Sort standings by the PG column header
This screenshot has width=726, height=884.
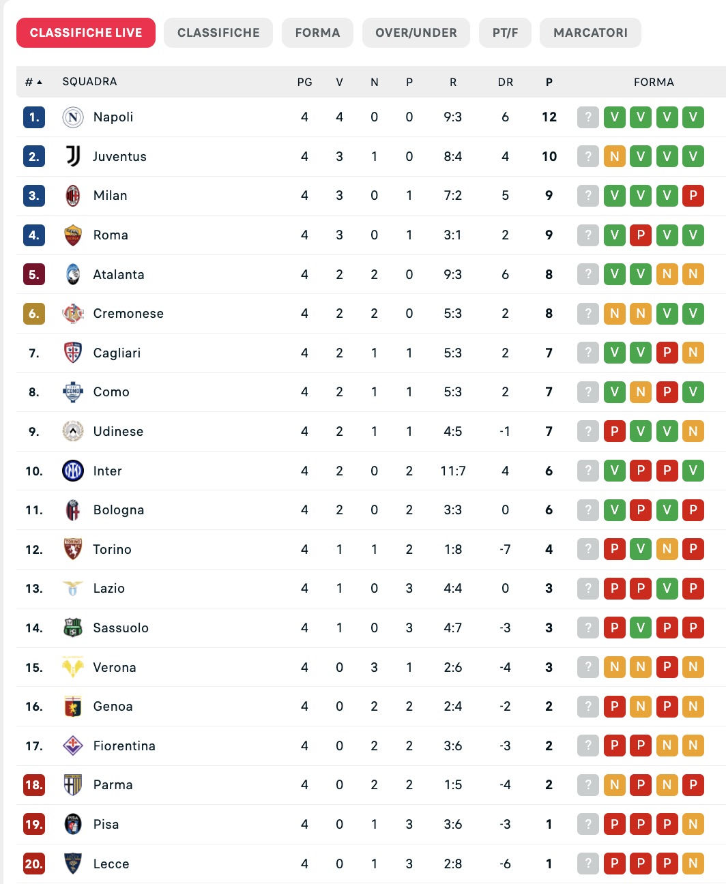[x=304, y=82]
